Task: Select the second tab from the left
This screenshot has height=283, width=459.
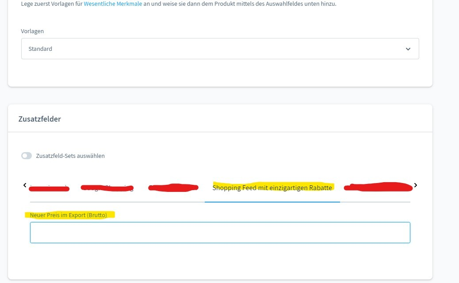Action: 107,187
